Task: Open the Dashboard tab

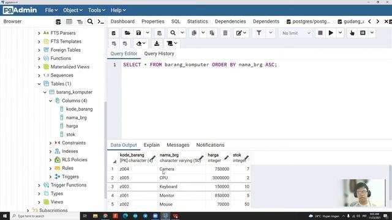Action: tap(123, 21)
